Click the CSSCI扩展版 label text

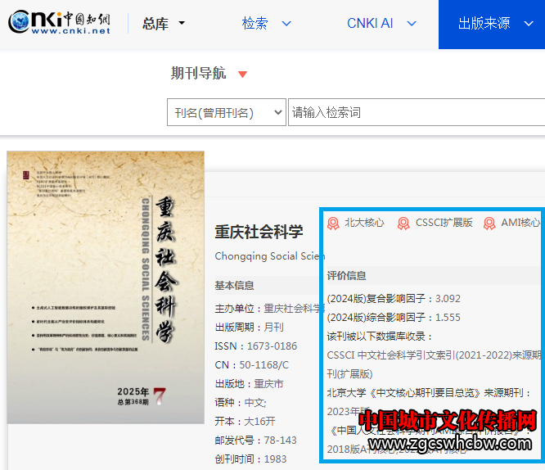[x=444, y=223]
